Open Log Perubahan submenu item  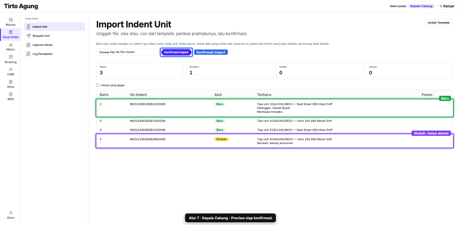55,54
